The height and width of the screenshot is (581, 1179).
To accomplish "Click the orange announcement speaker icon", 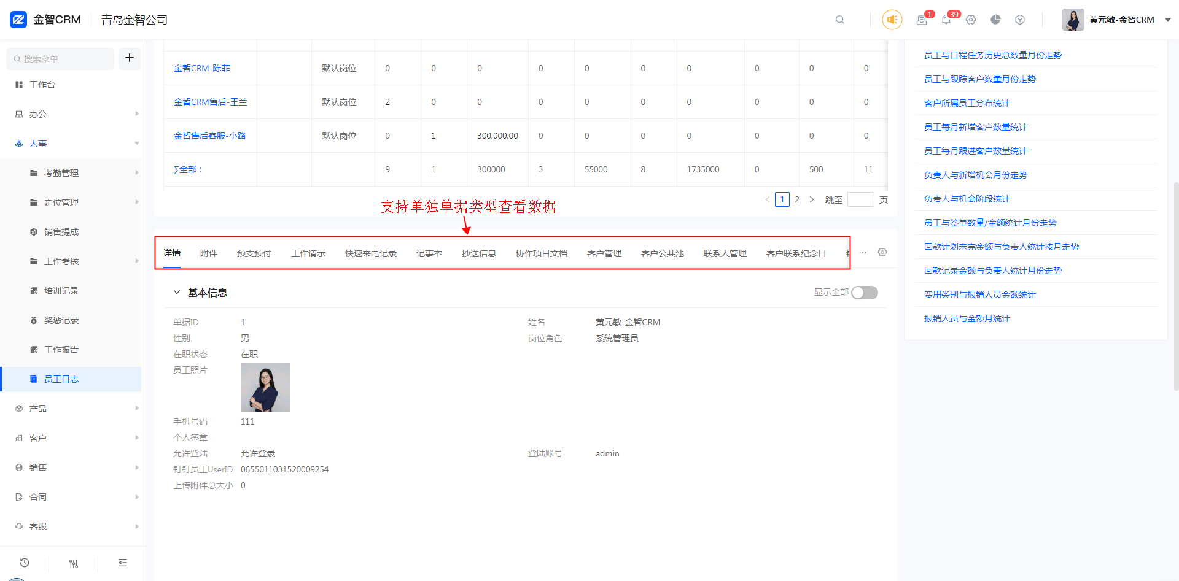I will coord(892,20).
